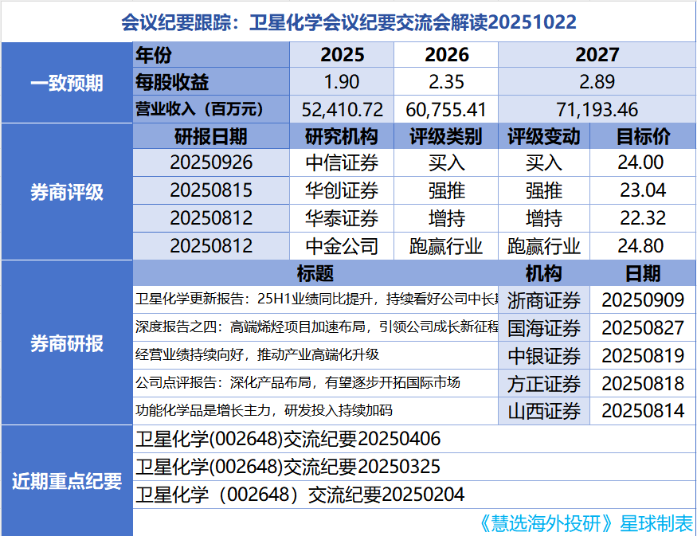Select the EPS value 2.35
The image size is (697, 536).
click(446, 82)
